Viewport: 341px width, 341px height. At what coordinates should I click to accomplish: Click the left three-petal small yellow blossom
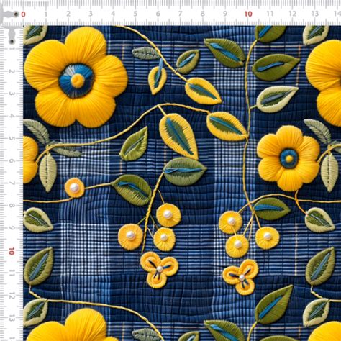click(x=159, y=269)
